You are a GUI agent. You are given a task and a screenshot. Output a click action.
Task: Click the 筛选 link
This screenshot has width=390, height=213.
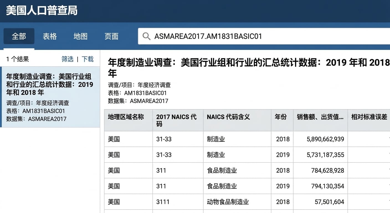(68, 59)
